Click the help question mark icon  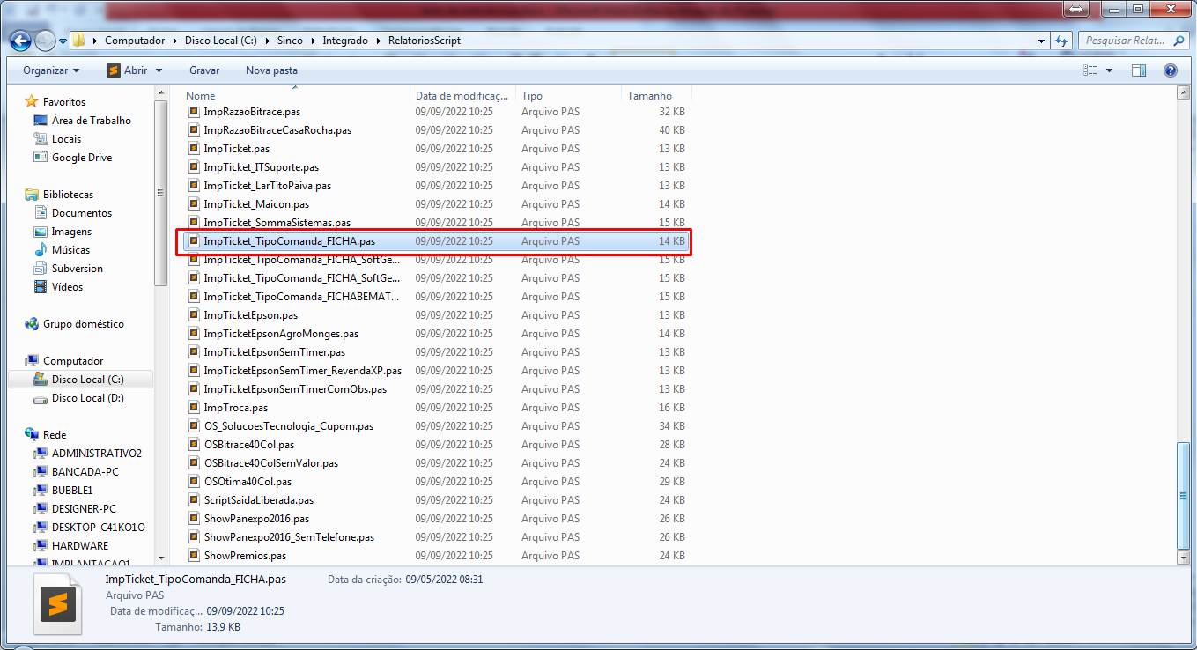coord(1170,70)
